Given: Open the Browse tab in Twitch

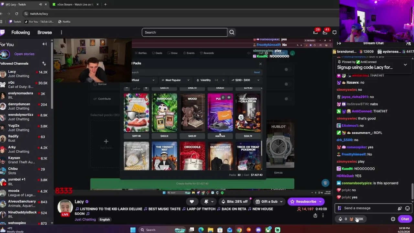Looking at the screenshot, I should [x=45, y=32].
